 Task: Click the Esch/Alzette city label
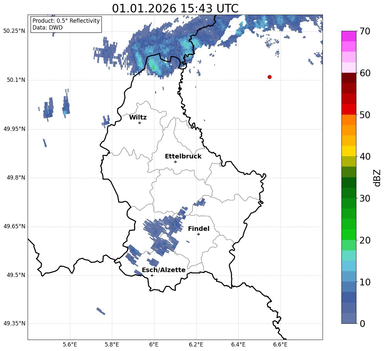[x=164, y=270]
